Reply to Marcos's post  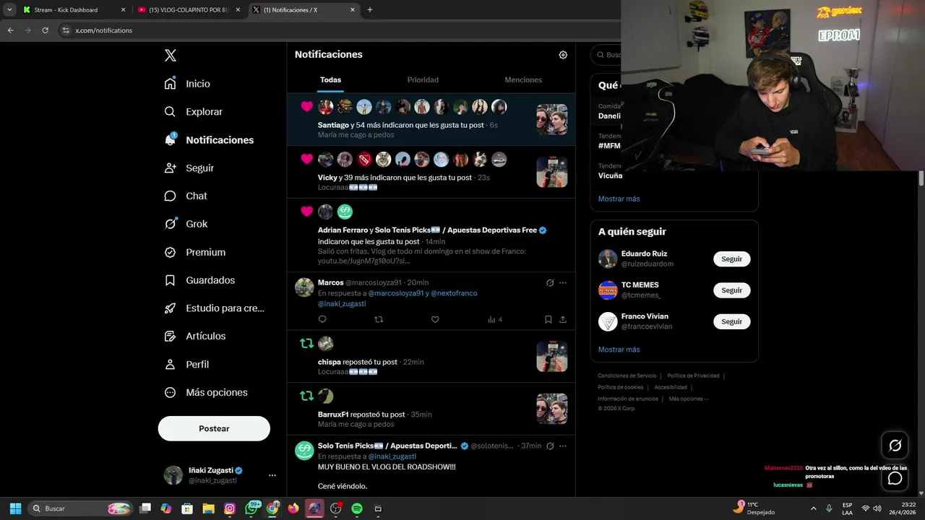click(322, 319)
